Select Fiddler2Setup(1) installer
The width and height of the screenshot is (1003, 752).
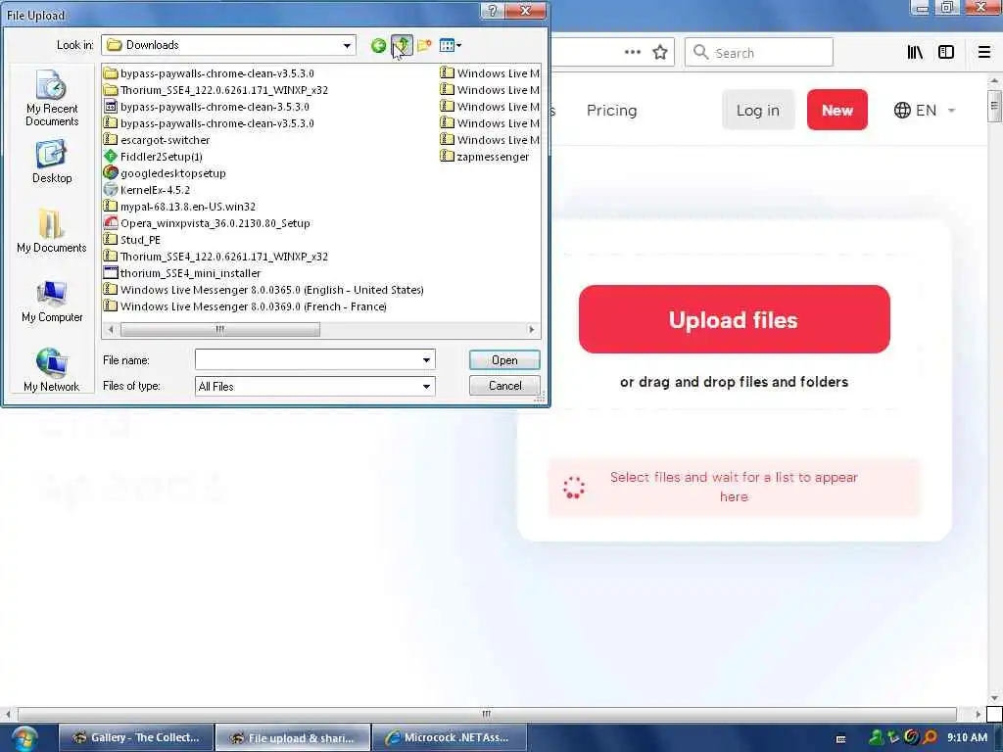point(153,156)
